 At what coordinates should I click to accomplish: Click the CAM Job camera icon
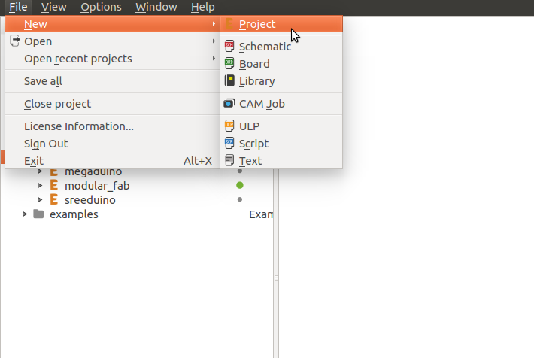229,103
